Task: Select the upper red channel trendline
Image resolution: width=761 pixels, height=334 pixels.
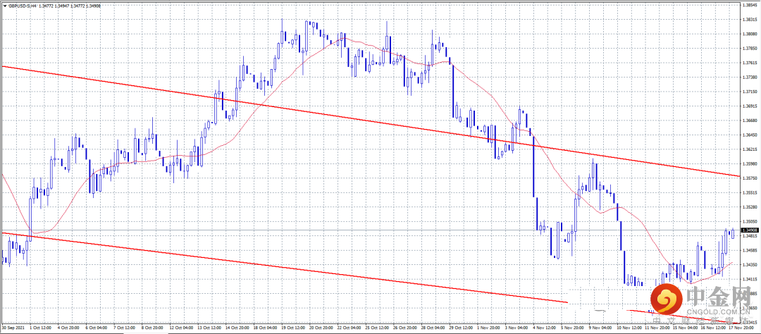Action: (371, 121)
